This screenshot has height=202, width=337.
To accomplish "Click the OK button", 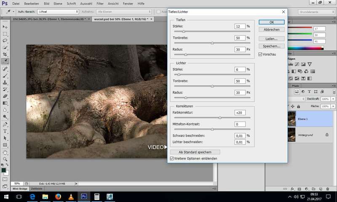I will pyautogui.click(x=272, y=22).
